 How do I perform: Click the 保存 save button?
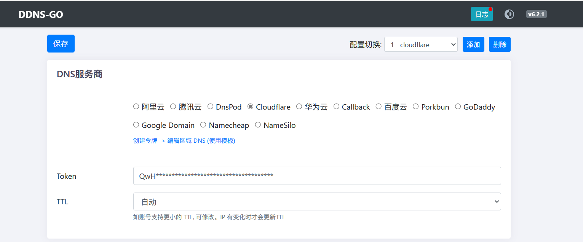(x=61, y=43)
